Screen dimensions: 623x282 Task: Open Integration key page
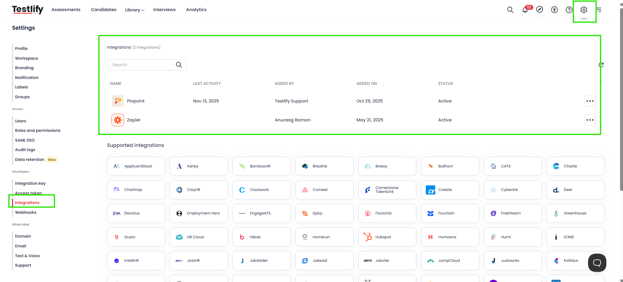[x=30, y=183]
